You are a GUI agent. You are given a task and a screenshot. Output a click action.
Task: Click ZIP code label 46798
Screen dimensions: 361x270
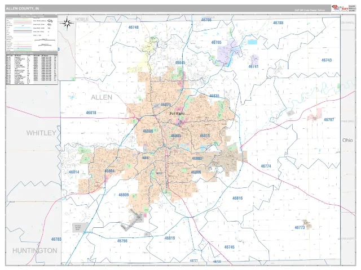click(122, 241)
